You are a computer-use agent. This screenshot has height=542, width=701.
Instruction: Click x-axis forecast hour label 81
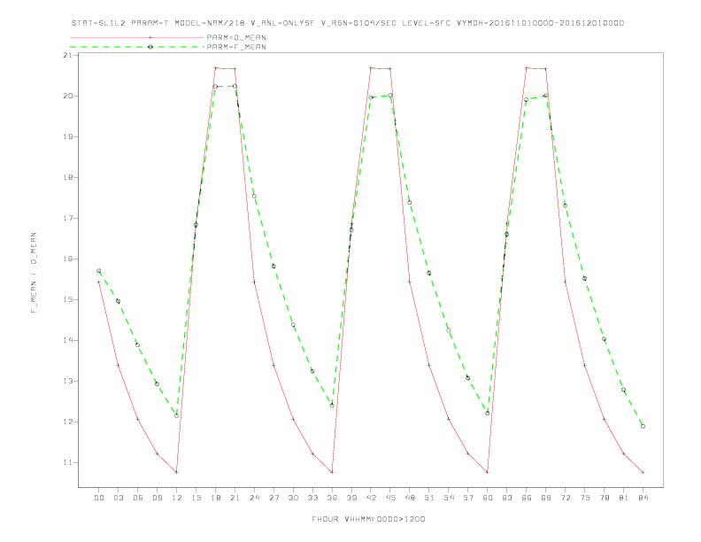pyautogui.click(x=624, y=498)
